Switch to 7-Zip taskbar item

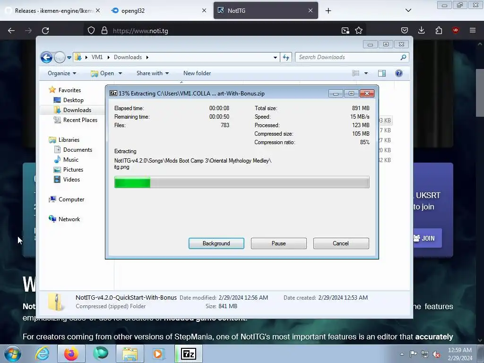189,354
